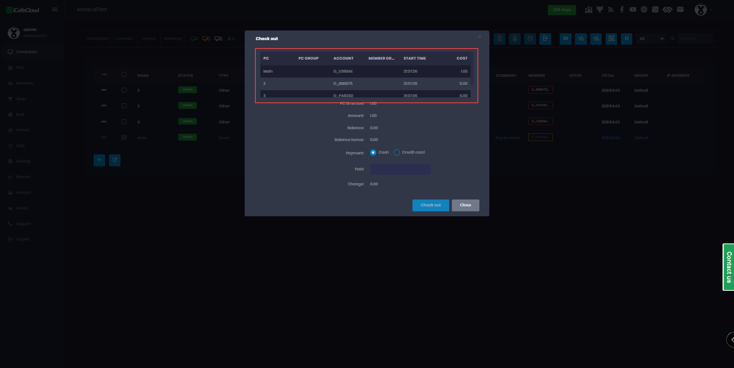Open row options dots for Main console
Viewport: 734px width, 368px height.
104,138
